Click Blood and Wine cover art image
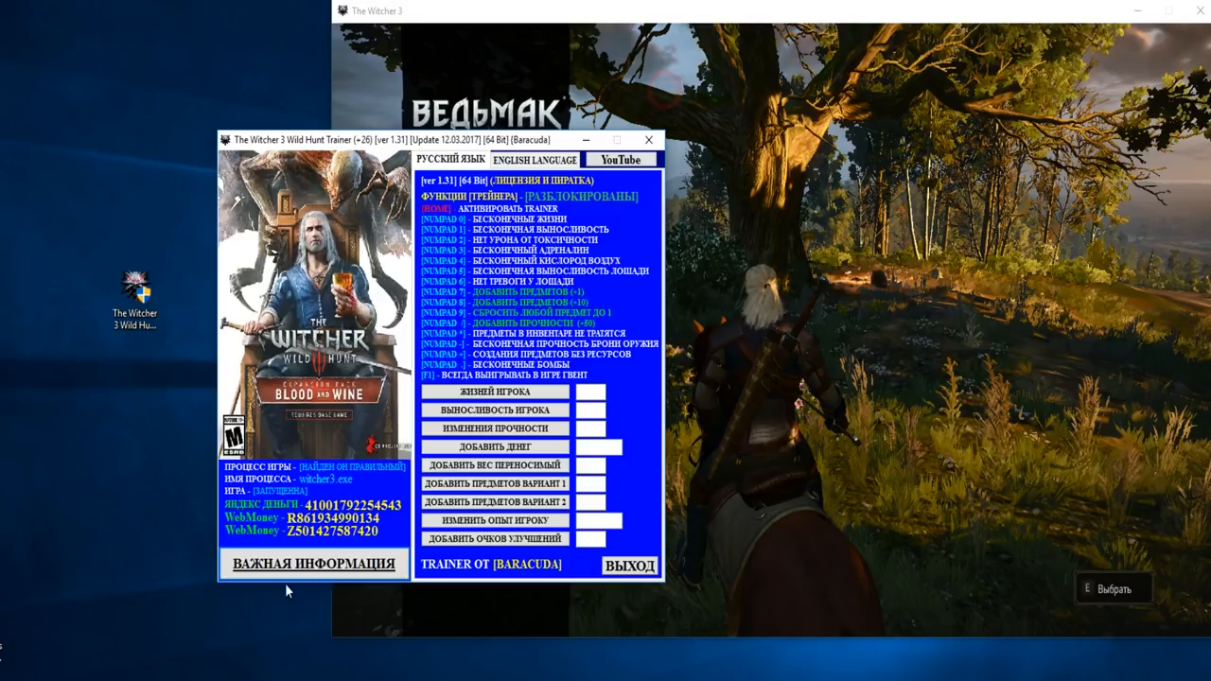This screenshot has height=681, width=1211. (x=315, y=305)
